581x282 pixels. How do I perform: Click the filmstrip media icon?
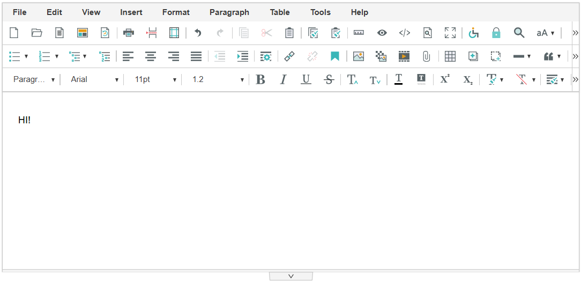pyautogui.click(x=404, y=56)
